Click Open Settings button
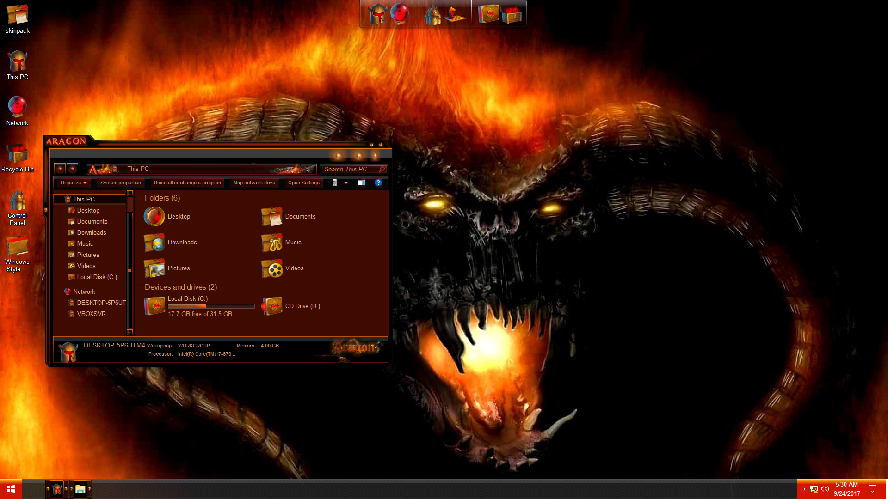This screenshot has width=888, height=499. pyautogui.click(x=303, y=183)
